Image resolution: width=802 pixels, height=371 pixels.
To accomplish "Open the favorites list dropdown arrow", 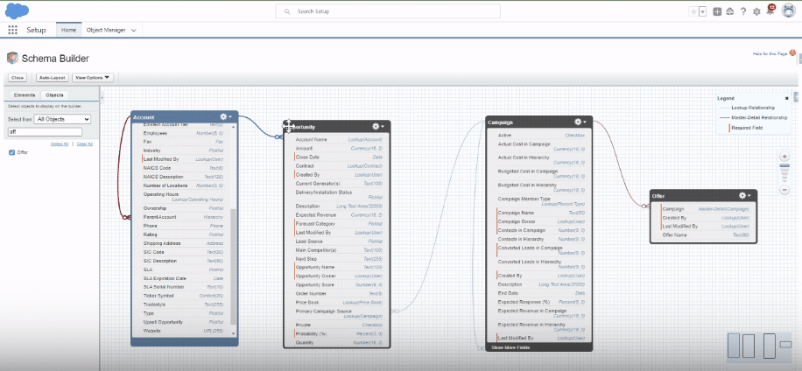I will [703, 11].
